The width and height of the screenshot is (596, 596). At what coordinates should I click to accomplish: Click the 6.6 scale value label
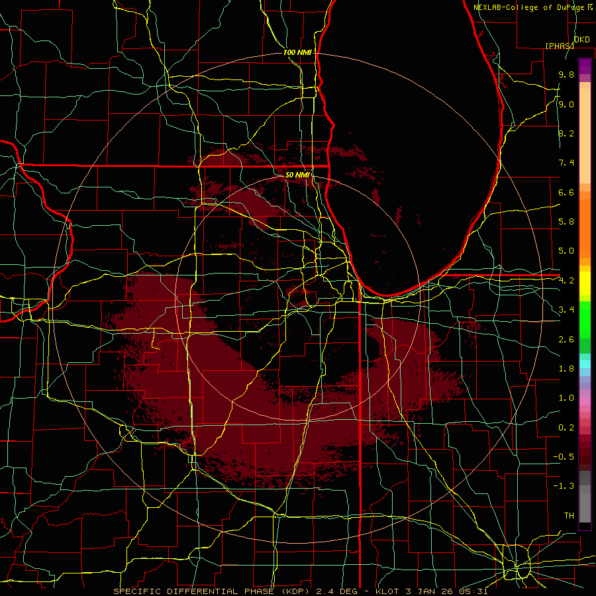[566, 192]
